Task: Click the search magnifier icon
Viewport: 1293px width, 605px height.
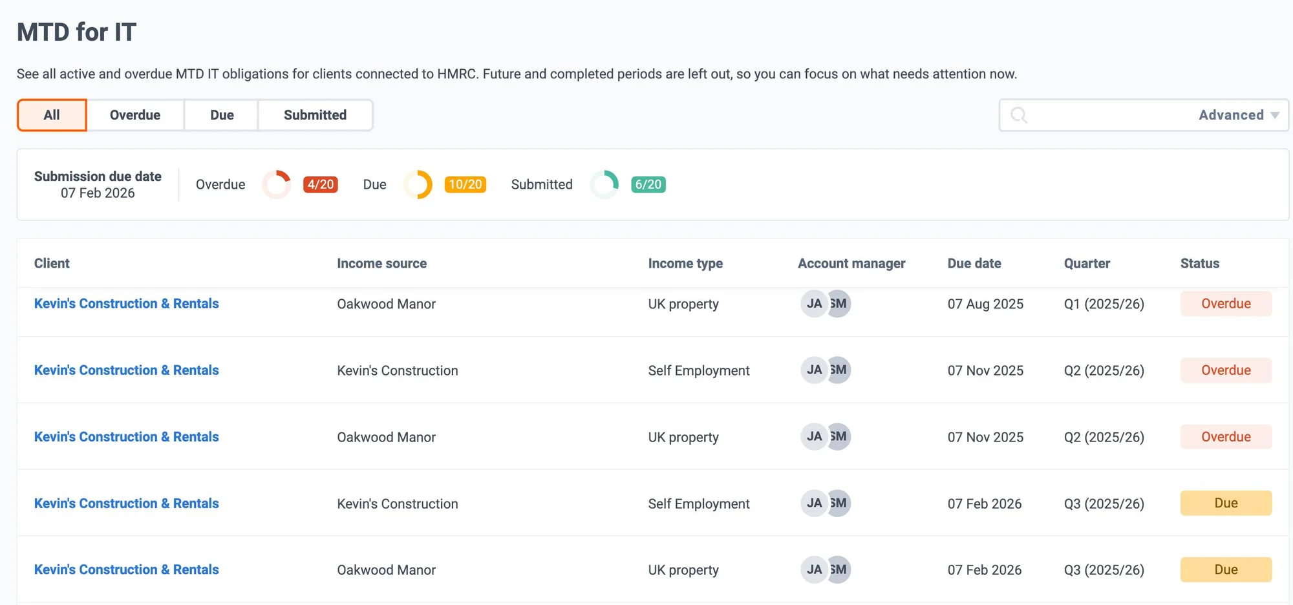Action: (1020, 116)
